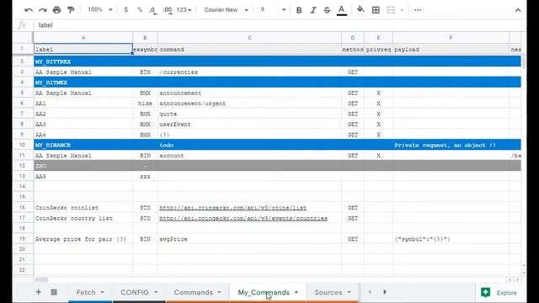Switch to the Fetch sheet tab
Viewport: 539px width, 303px height.
click(86, 292)
